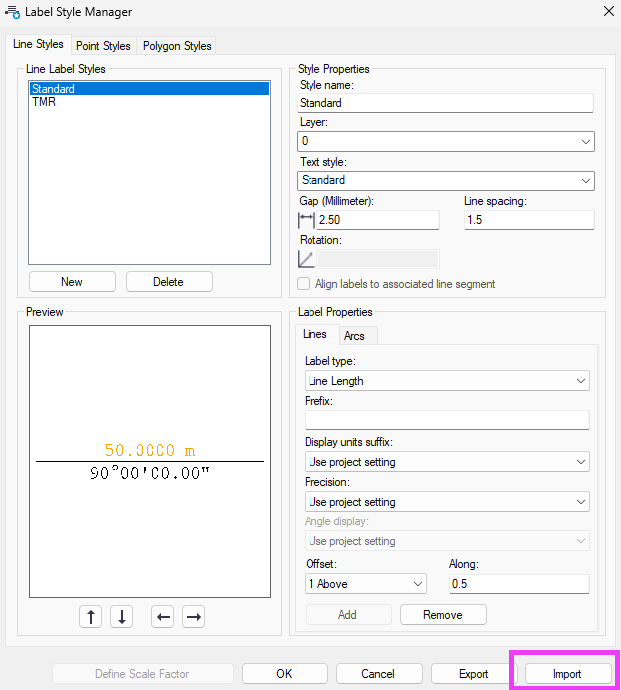
Task: Confirm with the OK button
Action: pos(285,674)
